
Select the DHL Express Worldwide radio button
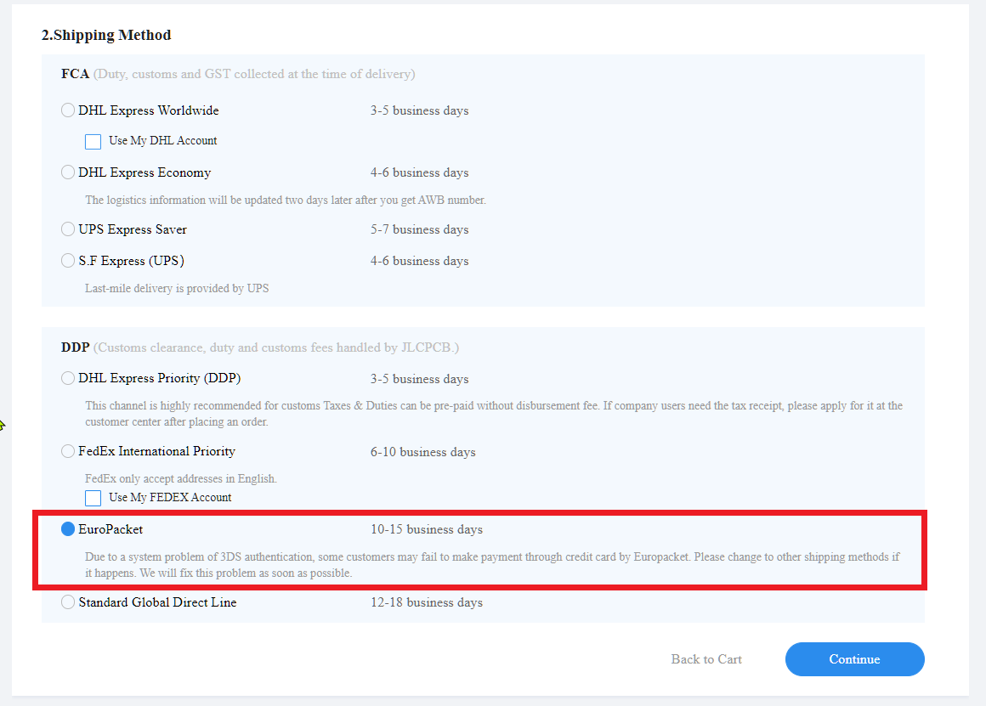pyautogui.click(x=68, y=110)
